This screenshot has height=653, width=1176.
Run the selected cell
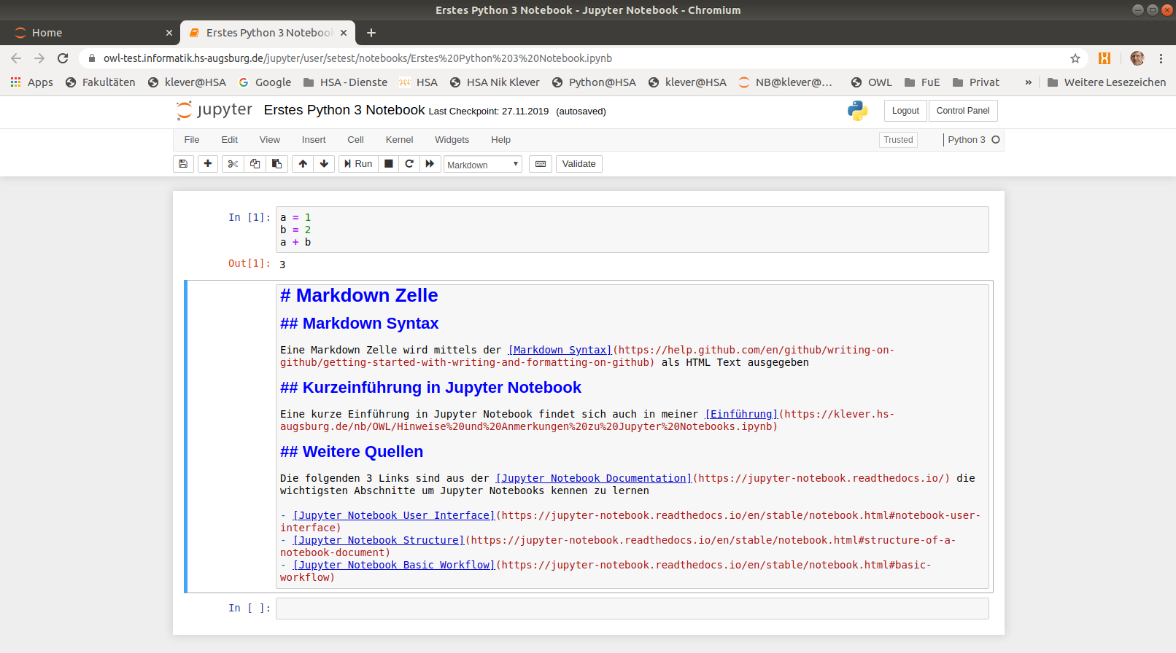(x=358, y=164)
